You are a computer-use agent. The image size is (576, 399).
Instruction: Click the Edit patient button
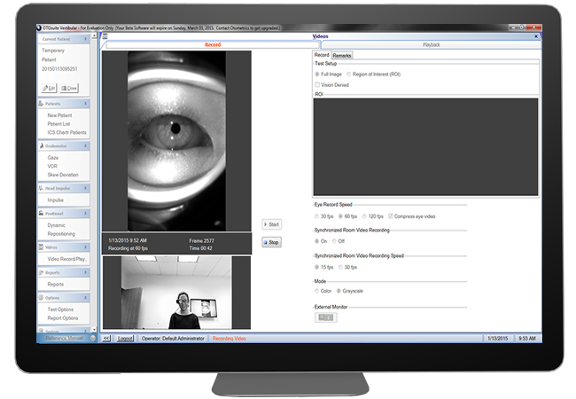point(51,88)
